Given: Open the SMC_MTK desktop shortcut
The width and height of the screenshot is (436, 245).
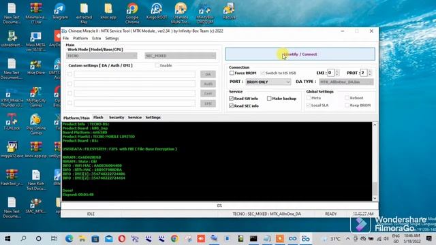Looking at the screenshot, I should pos(36,206).
